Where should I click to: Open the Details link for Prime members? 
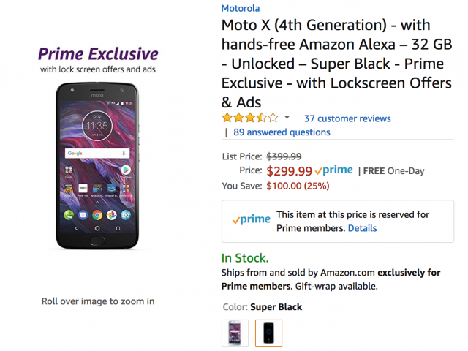362,228
